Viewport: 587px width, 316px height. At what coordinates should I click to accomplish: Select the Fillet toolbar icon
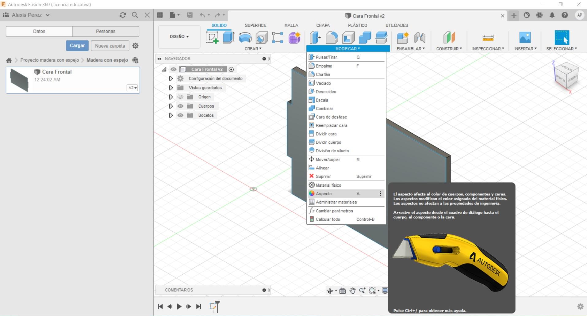tap(332, 38)
